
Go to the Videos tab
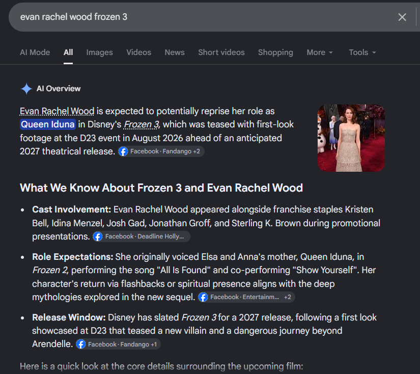click(x=139, y=52)
